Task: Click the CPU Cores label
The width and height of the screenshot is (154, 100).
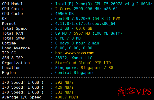Action: click(x=12, y=9)
